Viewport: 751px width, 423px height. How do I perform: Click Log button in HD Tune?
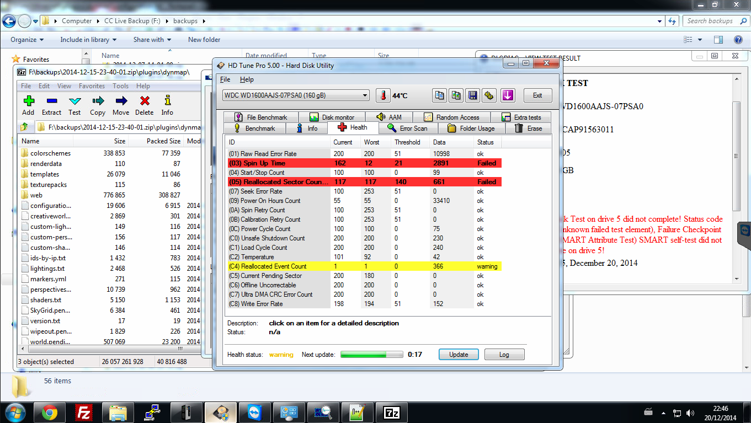click(504, 355)
